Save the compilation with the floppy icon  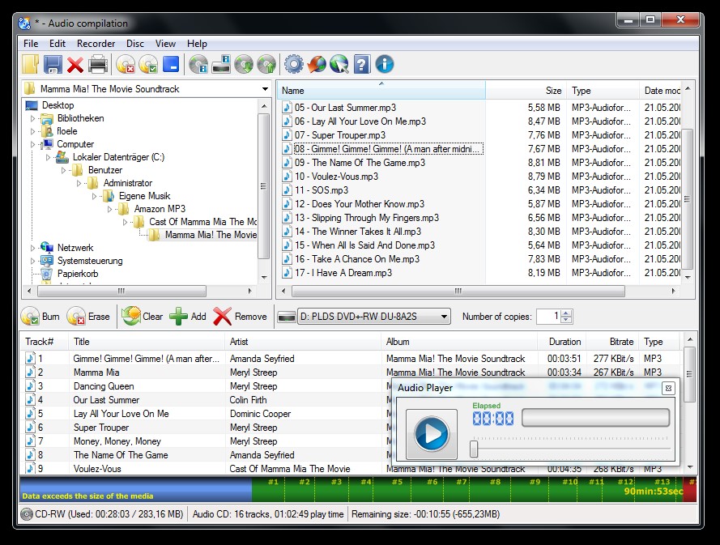[53, 64]
